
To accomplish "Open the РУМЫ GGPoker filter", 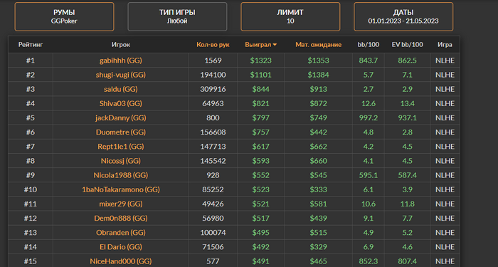I will (64, 17).
